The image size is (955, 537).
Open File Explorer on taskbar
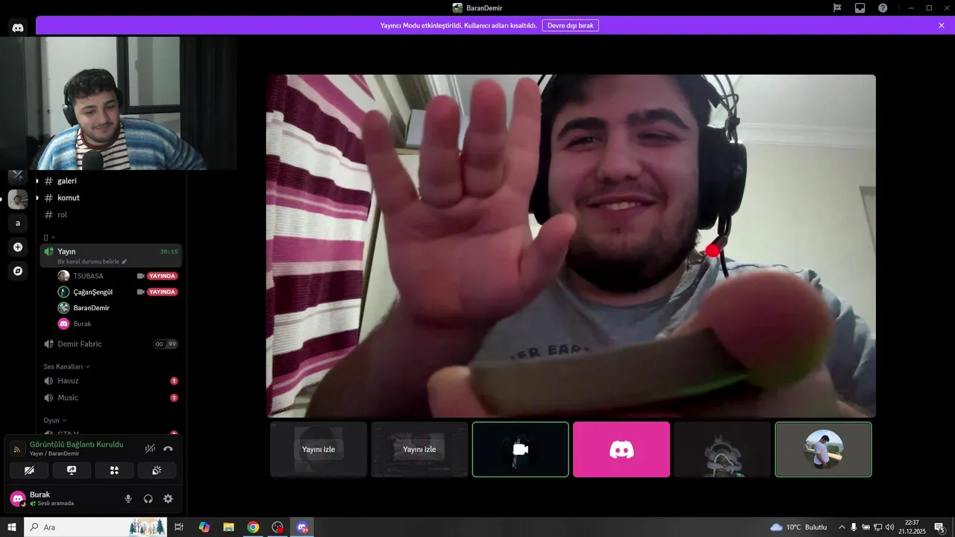coord(228,527)
